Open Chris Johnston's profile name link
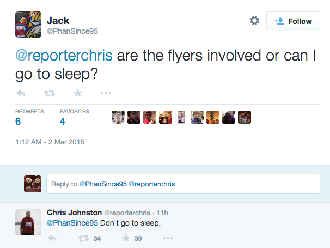This screenshot has height=248, width=330. 74,212
